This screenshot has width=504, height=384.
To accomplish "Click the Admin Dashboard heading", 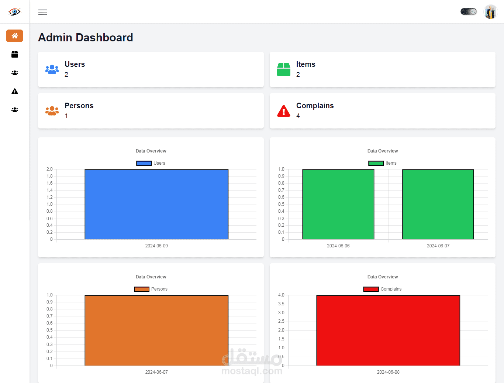I will point(86,38).
